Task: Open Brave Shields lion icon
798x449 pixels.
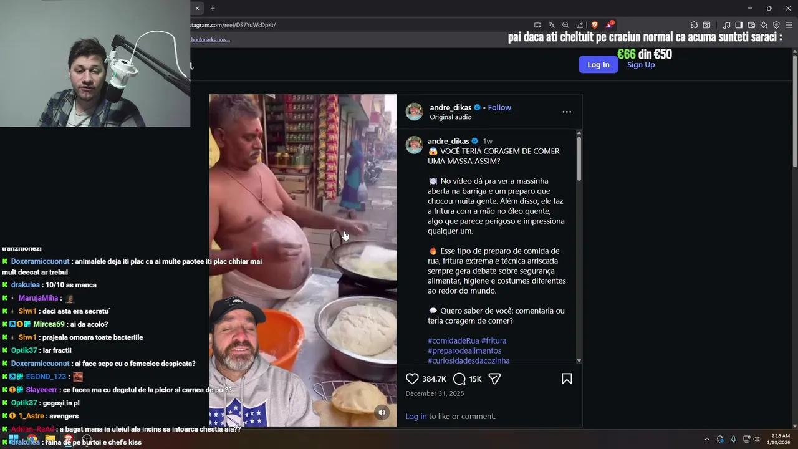Action: coord(595,25)
